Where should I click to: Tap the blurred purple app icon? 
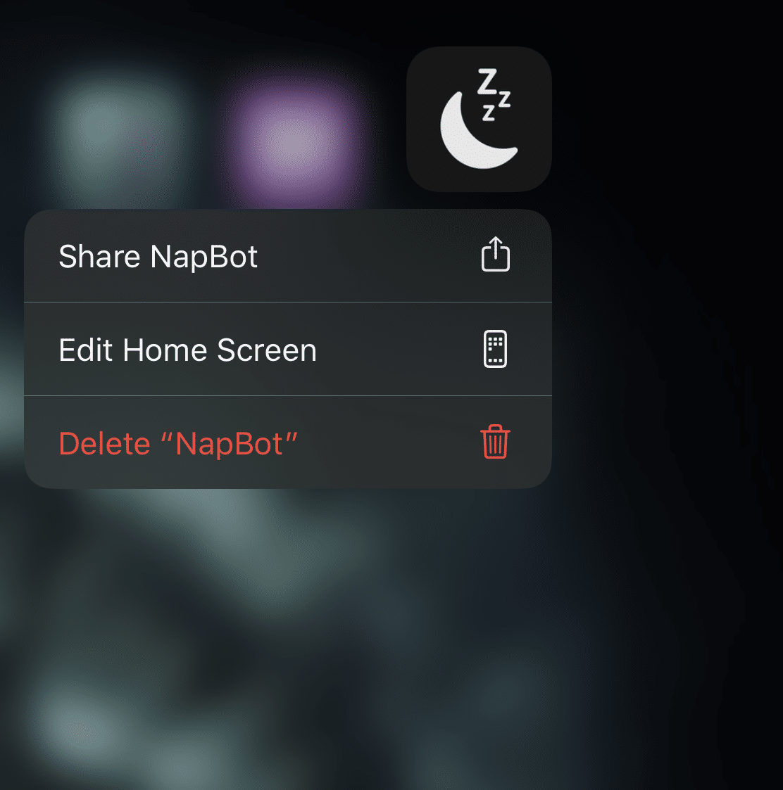(x=292, y=144)
